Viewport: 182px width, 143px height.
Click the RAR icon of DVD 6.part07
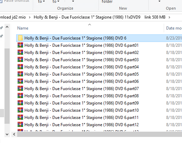click(20, 88)
